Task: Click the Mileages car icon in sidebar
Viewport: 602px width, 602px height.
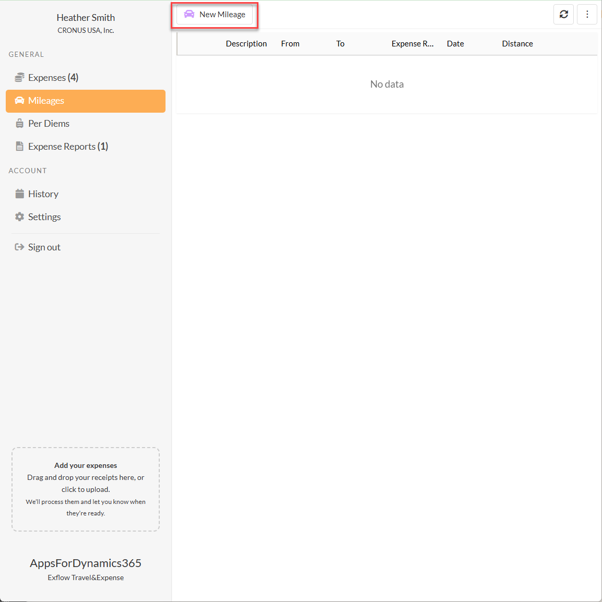Action: click(x=19, y=101)
